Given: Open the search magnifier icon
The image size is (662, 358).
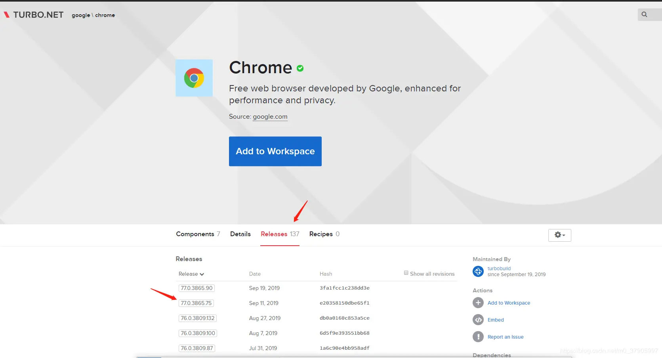Looking at the screenshot, I should pyautogui.click(x=645, y=15).
